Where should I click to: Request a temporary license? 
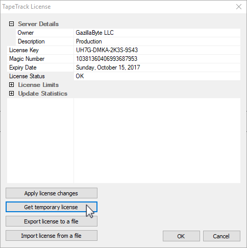52,207
